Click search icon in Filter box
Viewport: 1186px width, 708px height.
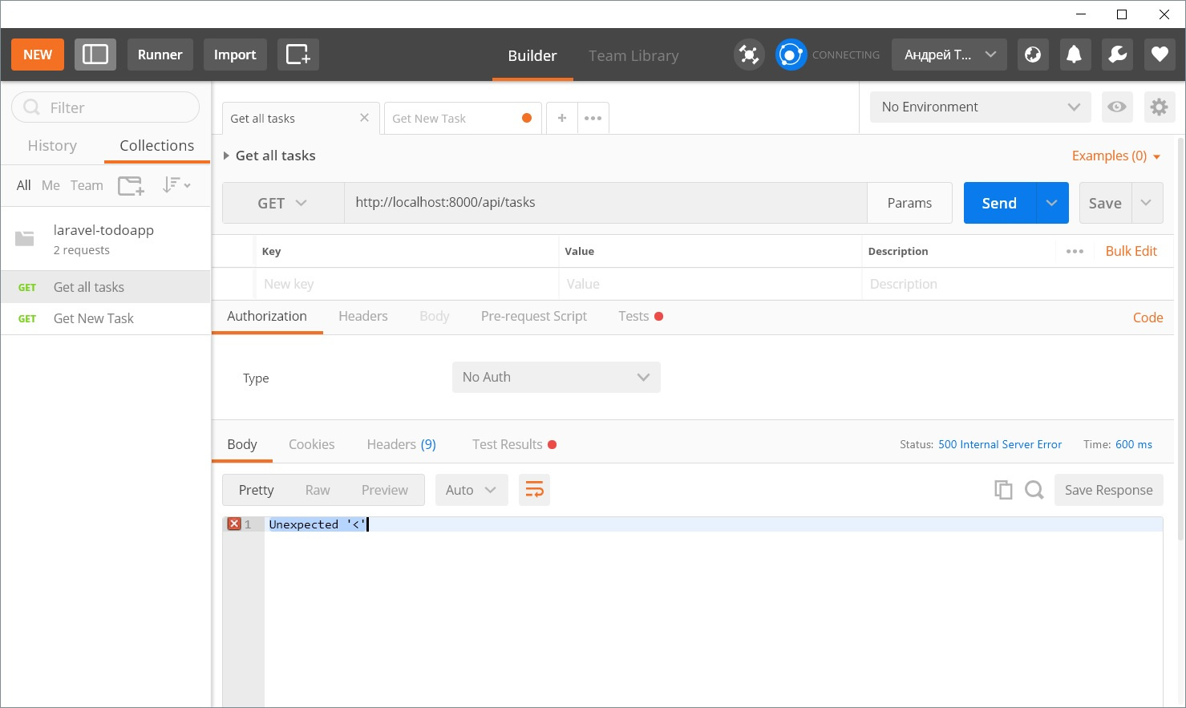pos(32,107)
